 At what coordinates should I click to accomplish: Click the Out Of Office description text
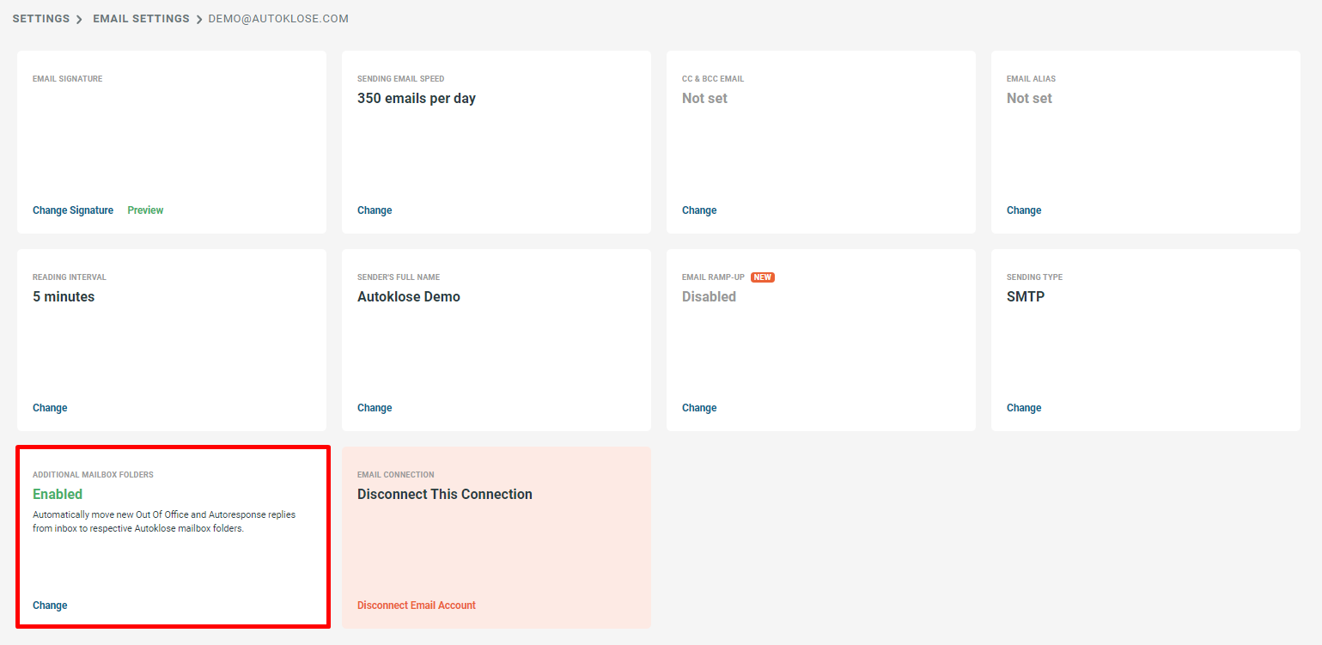click(164, 522)
